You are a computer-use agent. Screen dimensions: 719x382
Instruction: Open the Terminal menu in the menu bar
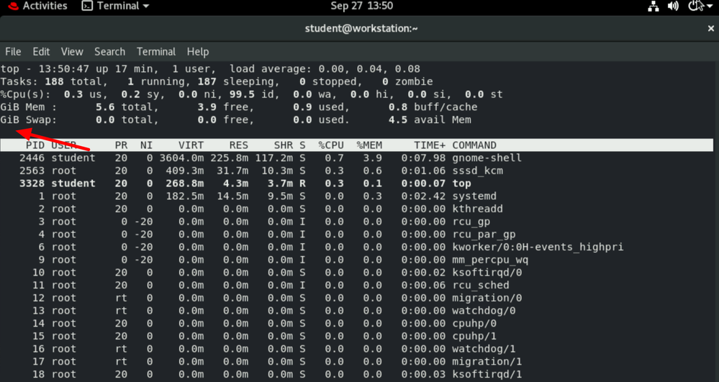[156, 52]
